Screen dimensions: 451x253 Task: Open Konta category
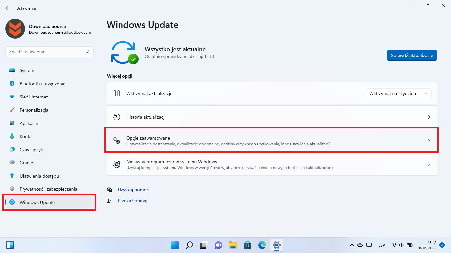50,136
